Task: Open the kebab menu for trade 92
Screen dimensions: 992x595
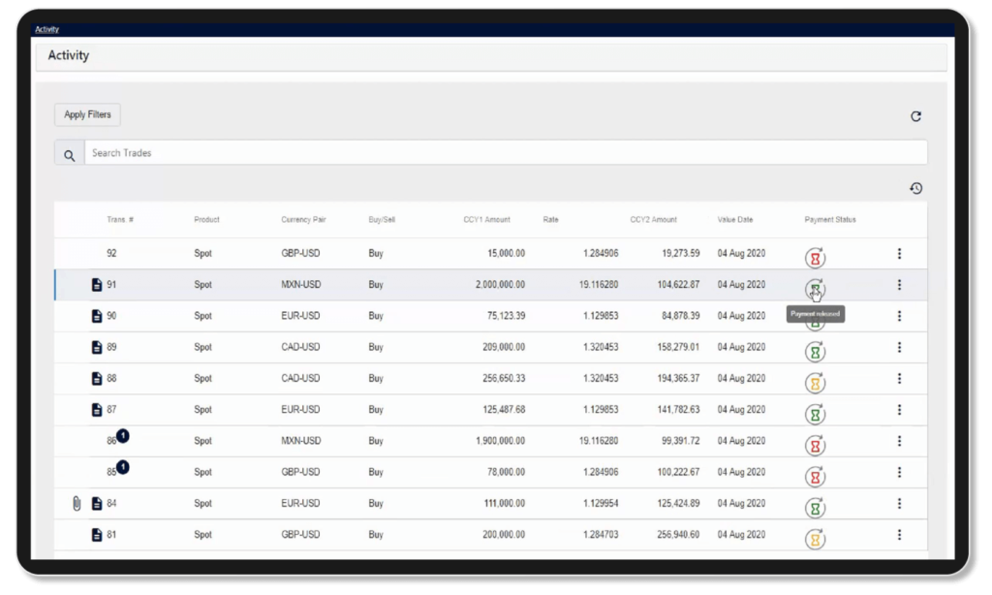Action: coord(900,254)
